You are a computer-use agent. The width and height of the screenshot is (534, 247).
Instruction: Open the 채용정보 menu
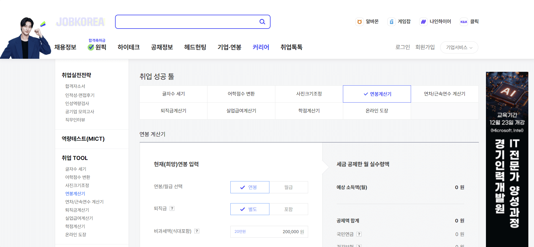coord(65,47)
